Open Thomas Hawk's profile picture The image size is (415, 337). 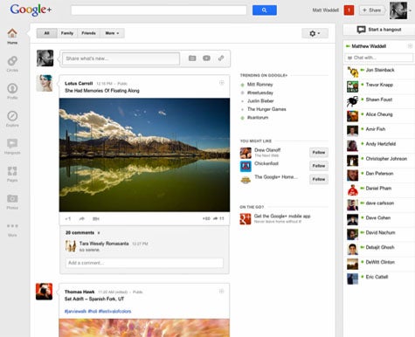tap(44, 292)
